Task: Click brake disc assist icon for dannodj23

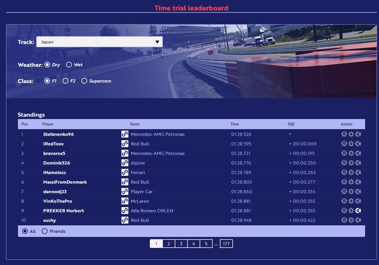Action: 358,192
